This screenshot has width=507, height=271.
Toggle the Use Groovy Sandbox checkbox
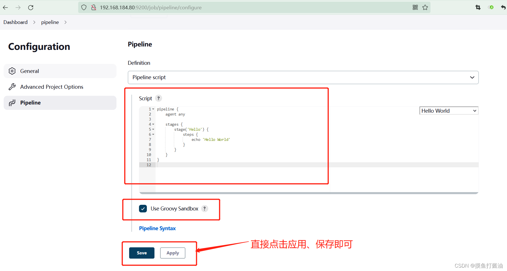(x=143, y=209)
